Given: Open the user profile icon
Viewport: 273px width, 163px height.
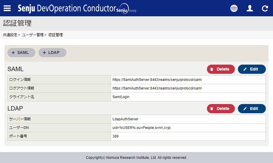Looking at the screenshot, I should 250,8.
